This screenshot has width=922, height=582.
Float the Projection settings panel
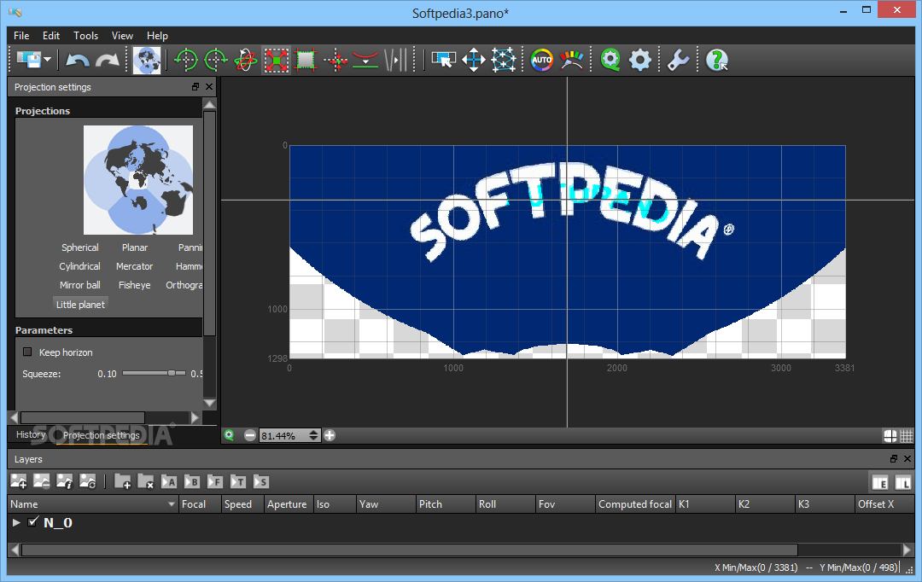pyautogui.click(x=195, y=86)
